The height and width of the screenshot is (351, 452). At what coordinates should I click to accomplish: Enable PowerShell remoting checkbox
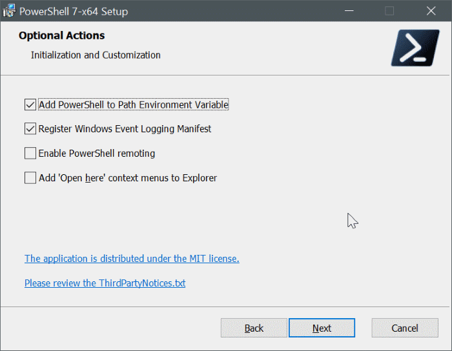click(30, 153)
